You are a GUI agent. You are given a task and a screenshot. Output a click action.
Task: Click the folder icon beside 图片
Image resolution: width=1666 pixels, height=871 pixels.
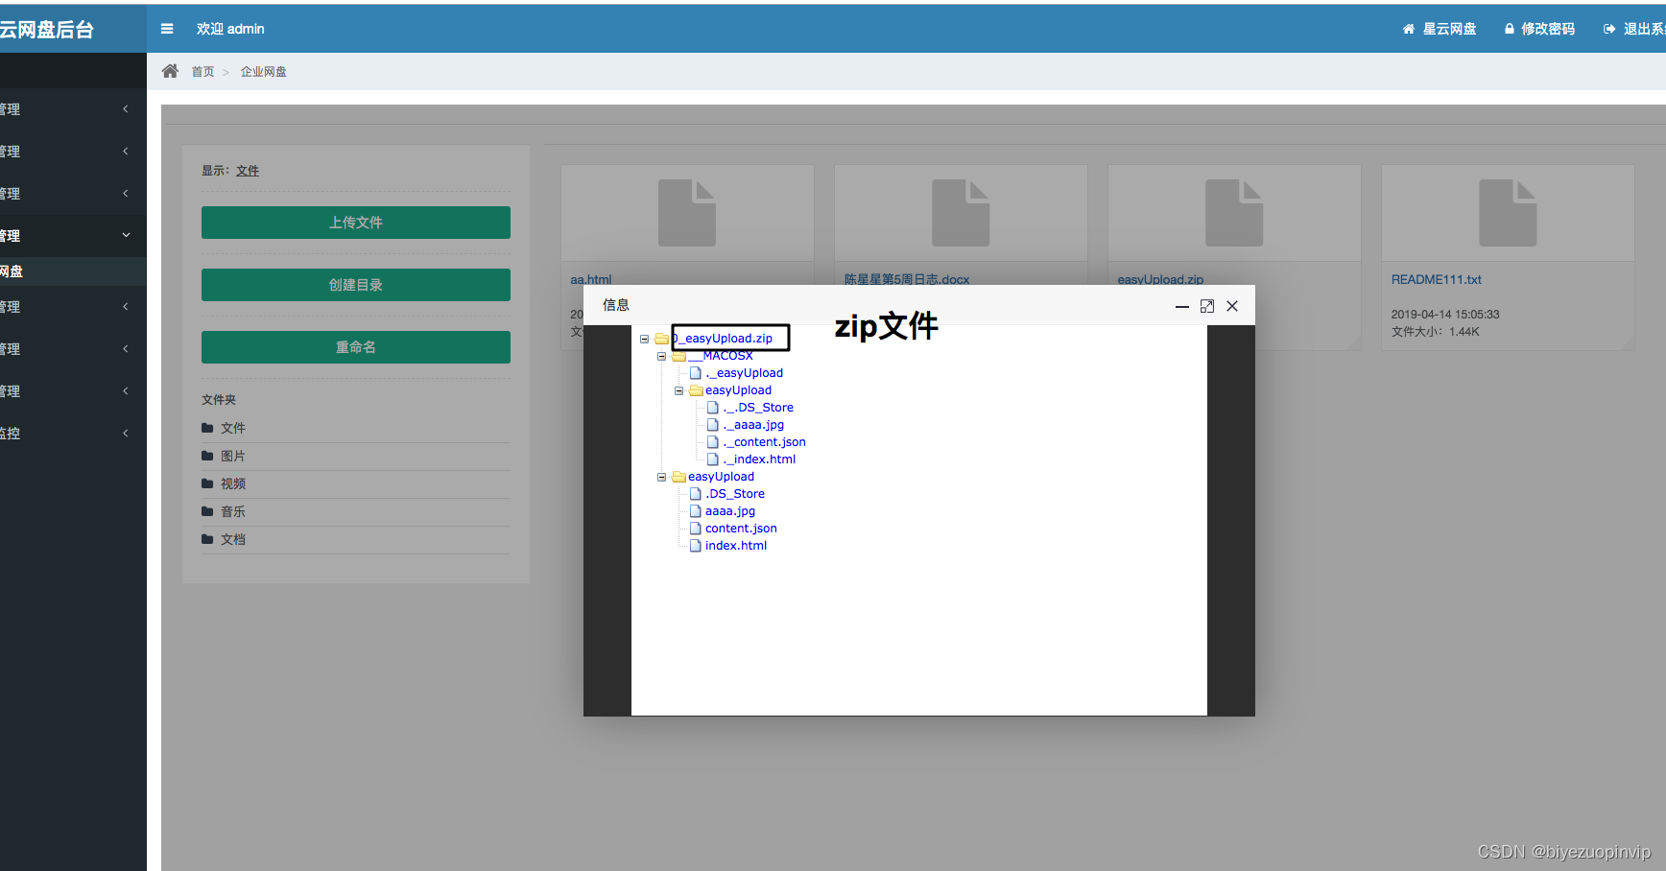[207, 456]
